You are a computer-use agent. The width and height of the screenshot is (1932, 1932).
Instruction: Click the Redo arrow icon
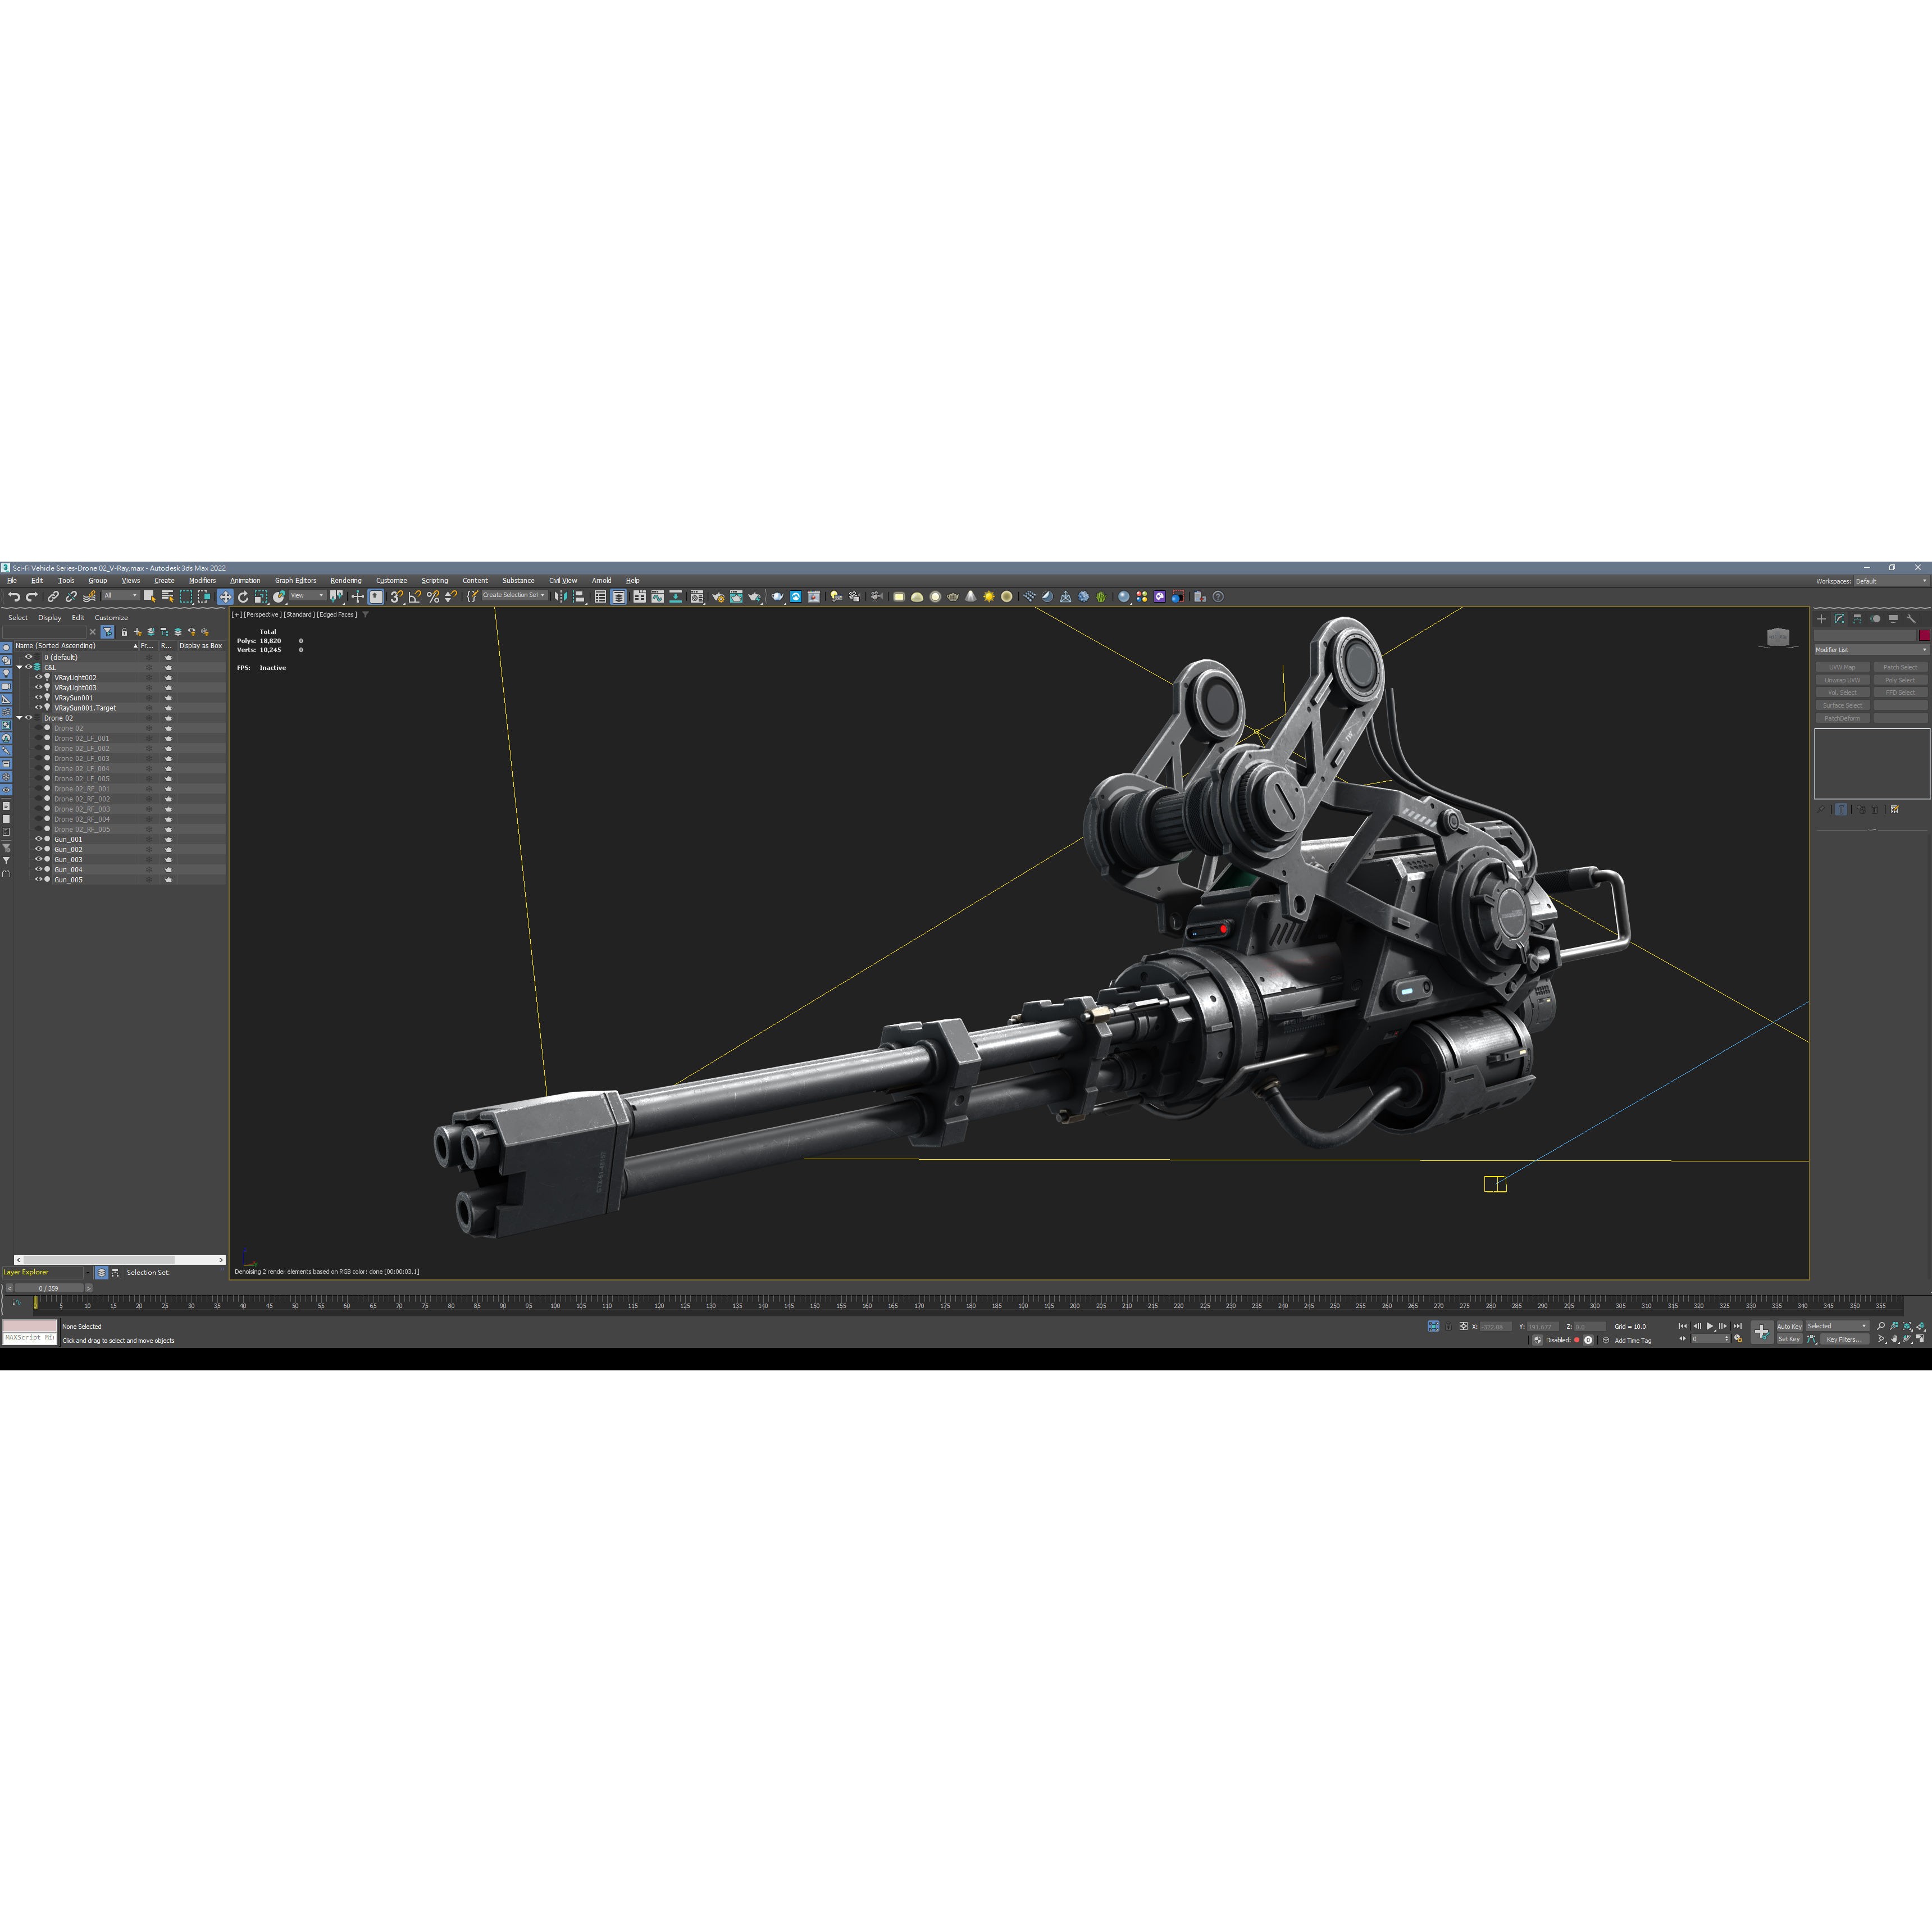tap(32, 597)
